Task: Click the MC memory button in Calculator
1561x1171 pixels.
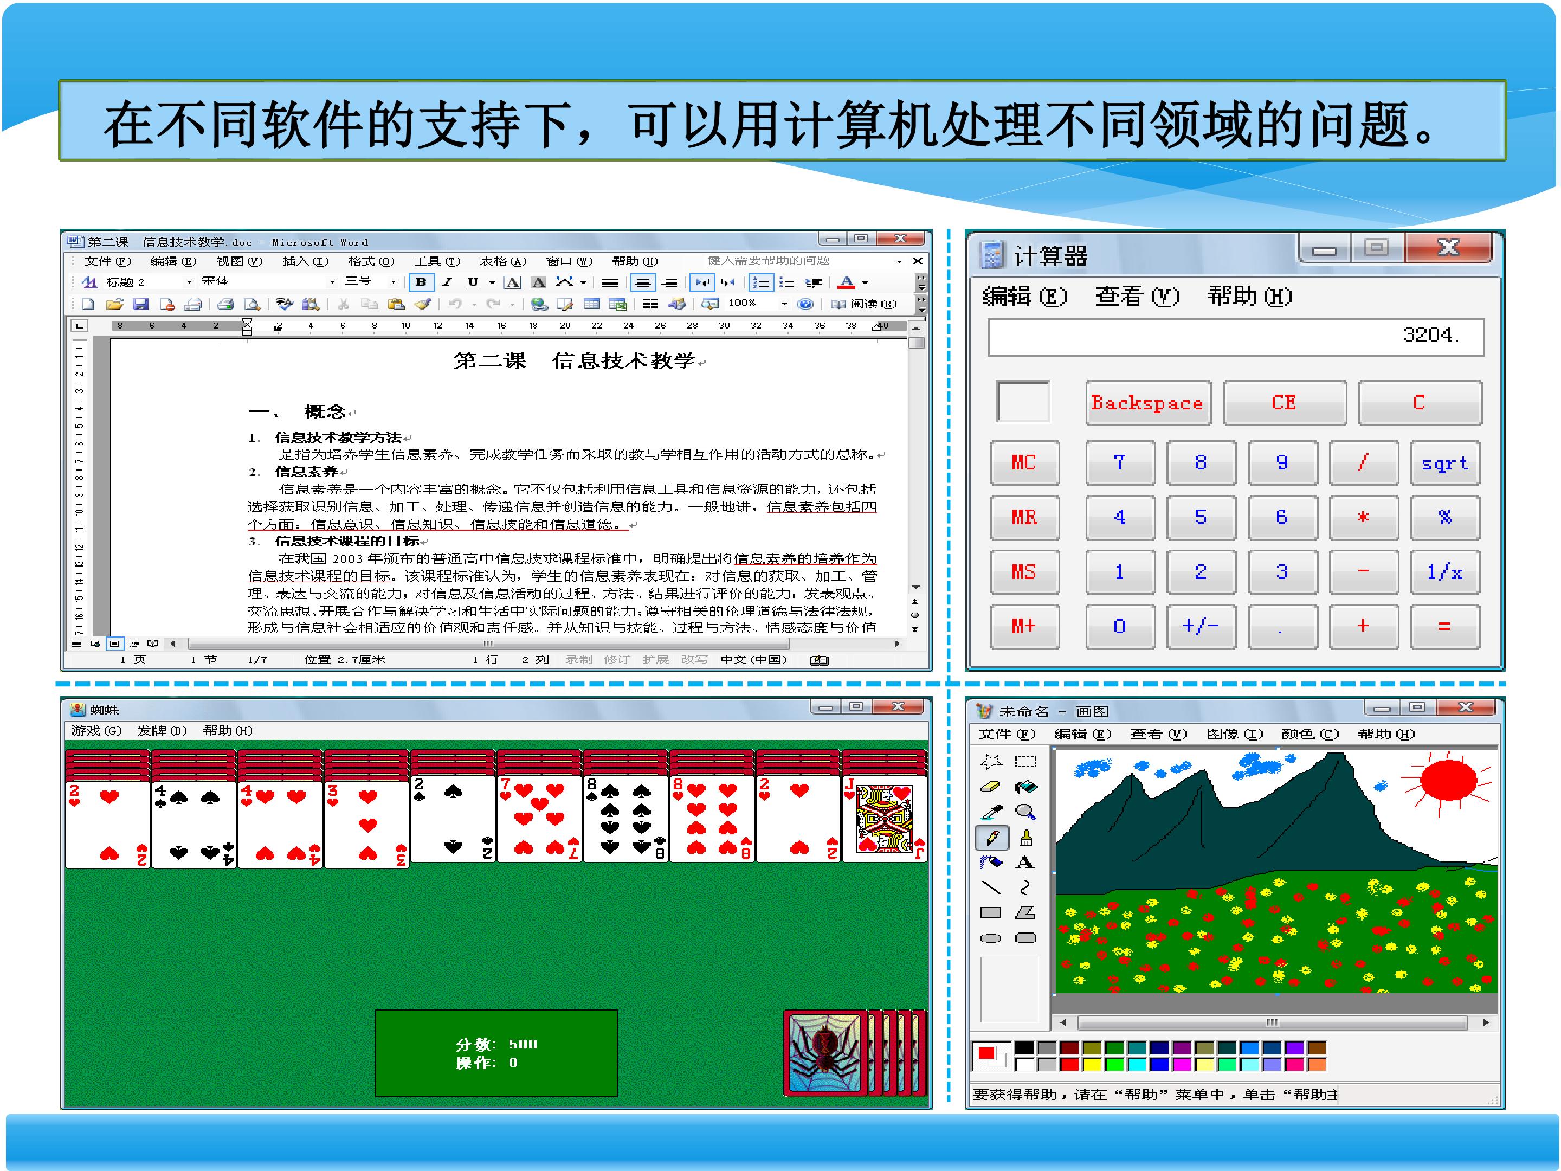Action: coord(1024,463)
